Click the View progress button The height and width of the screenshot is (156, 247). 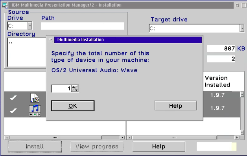(97, 147)
